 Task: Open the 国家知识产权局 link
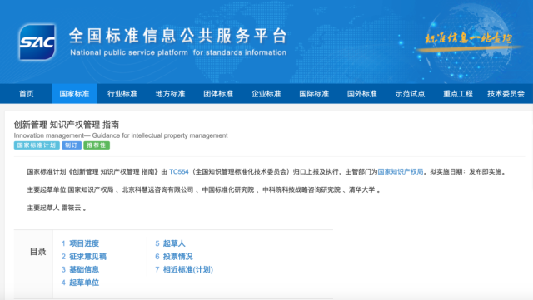click(401, 172)
